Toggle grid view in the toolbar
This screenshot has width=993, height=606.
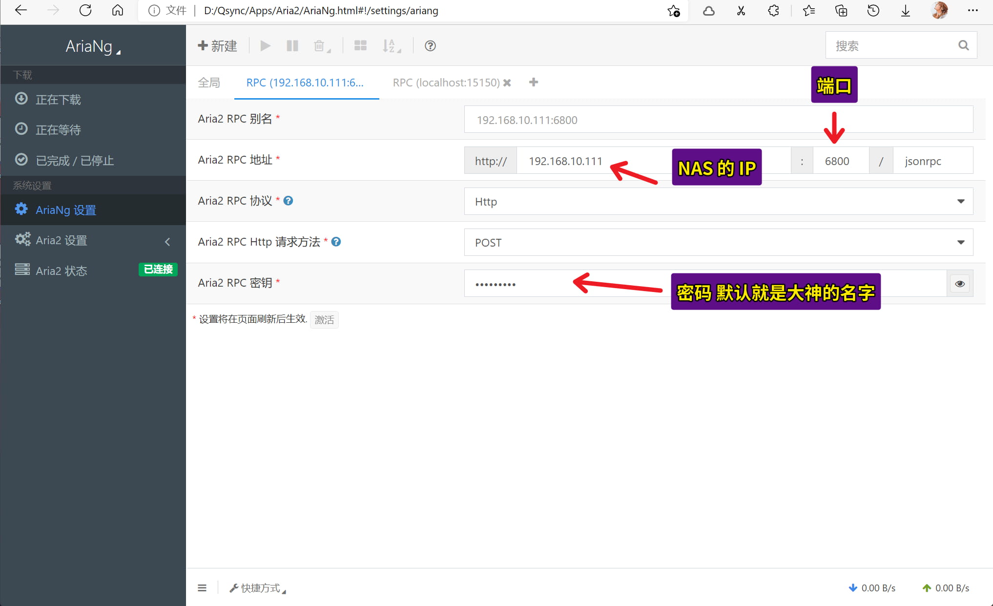click(360, 45)
